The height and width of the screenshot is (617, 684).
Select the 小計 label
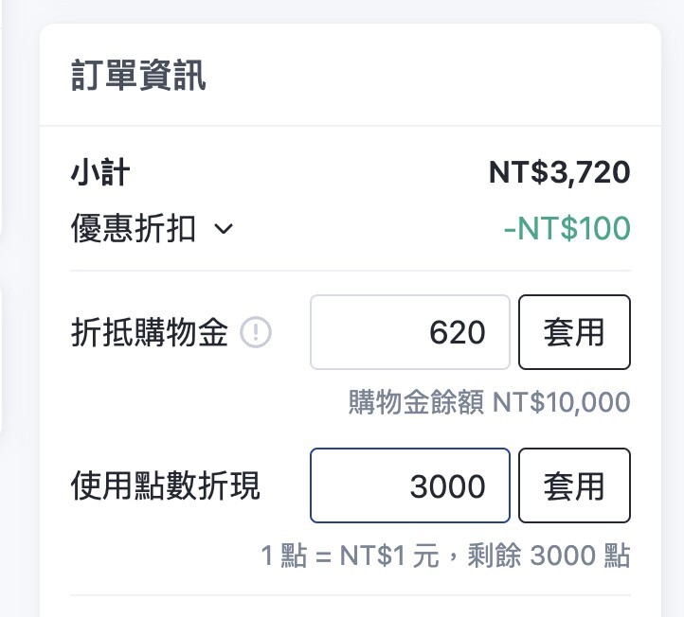pos(100,173)
